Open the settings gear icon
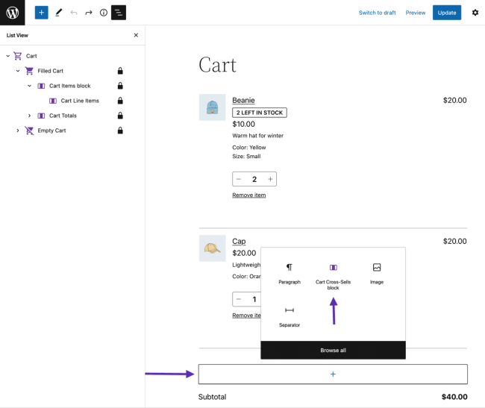Viewport: 485px width, 408px height. pos(475,13)
